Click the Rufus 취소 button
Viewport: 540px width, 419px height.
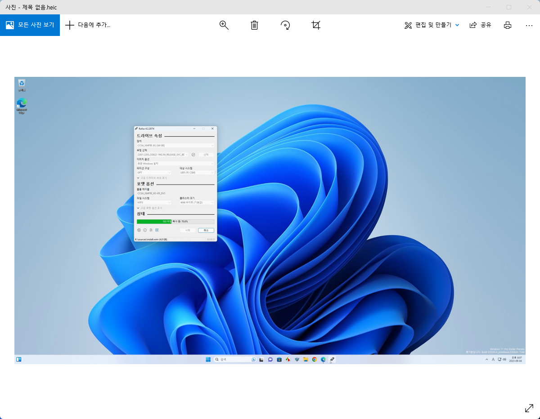pos(206,230)
